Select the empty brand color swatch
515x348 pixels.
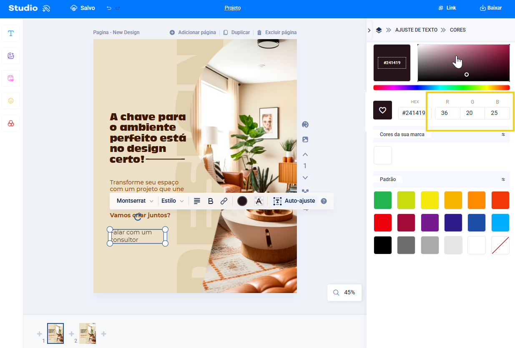coord(383,155)
